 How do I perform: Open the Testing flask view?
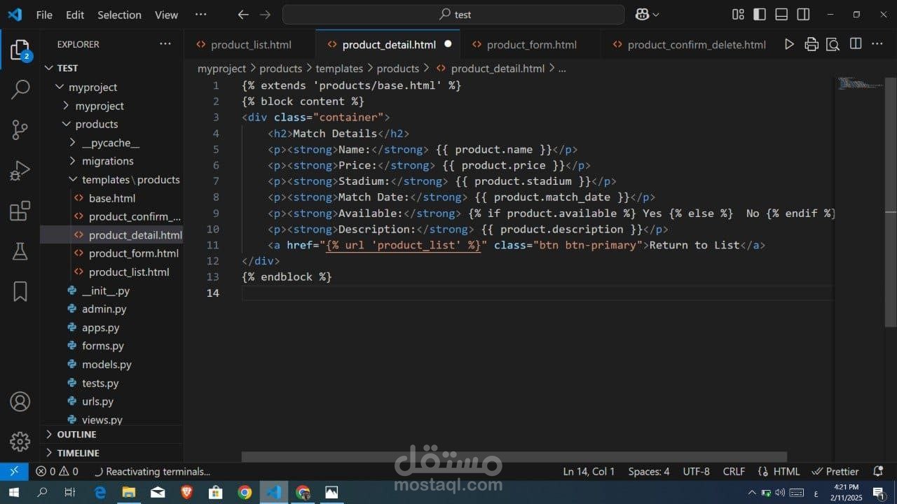click(x=20, y=251)
